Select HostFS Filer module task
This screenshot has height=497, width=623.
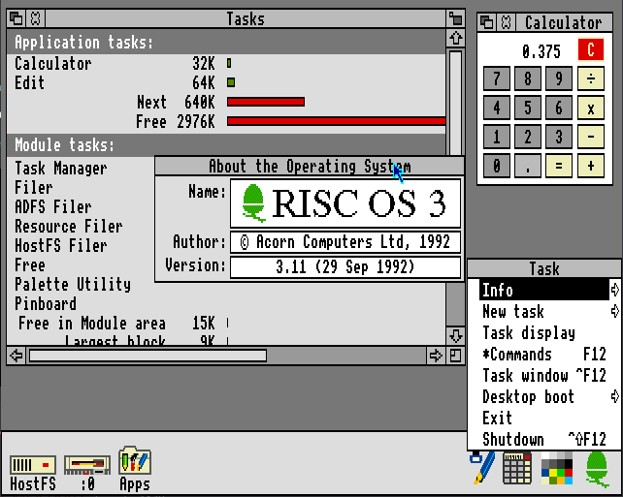[61, 245]
